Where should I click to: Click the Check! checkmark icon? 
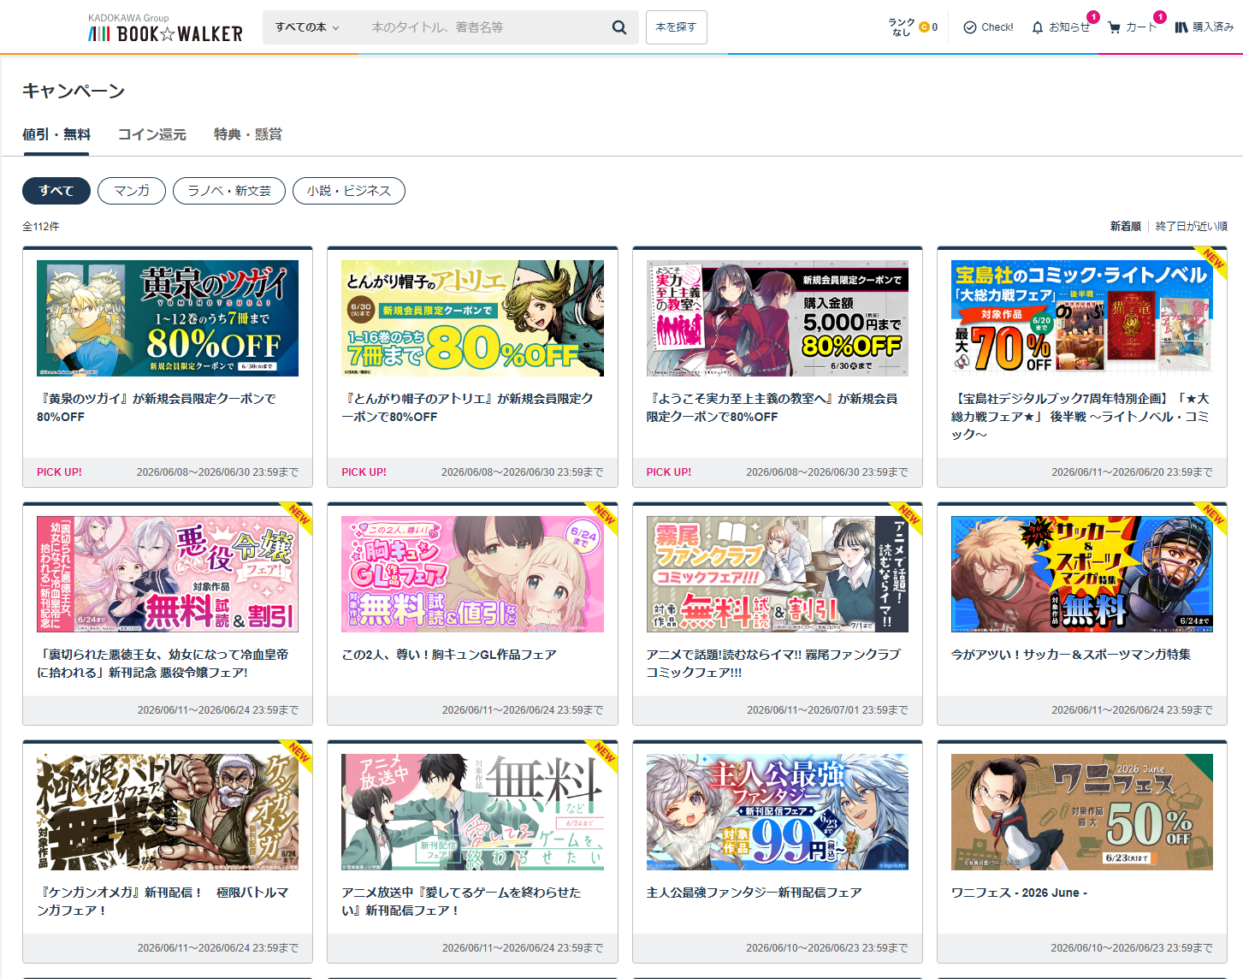[969, 27]
